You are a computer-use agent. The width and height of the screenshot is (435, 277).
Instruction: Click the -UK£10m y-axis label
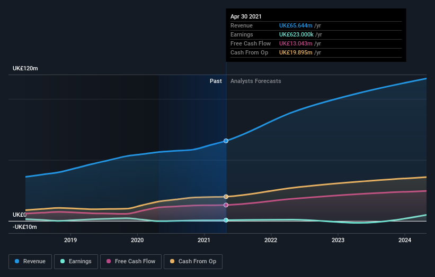point(25,227)
